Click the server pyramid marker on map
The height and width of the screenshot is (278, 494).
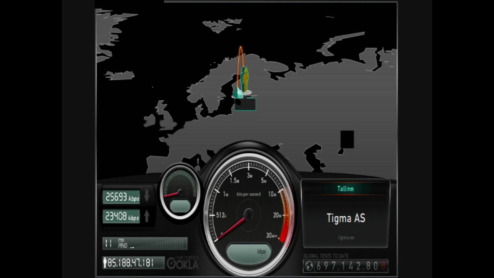tap(237, 93)
